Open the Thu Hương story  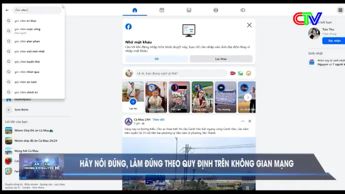click(225, 97)
